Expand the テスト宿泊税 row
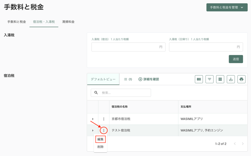This screenshot has width=251, height=156. [x=93, y=131]
